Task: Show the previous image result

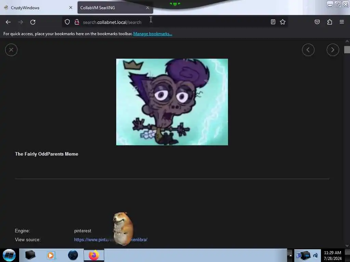Action: [308, 50]
